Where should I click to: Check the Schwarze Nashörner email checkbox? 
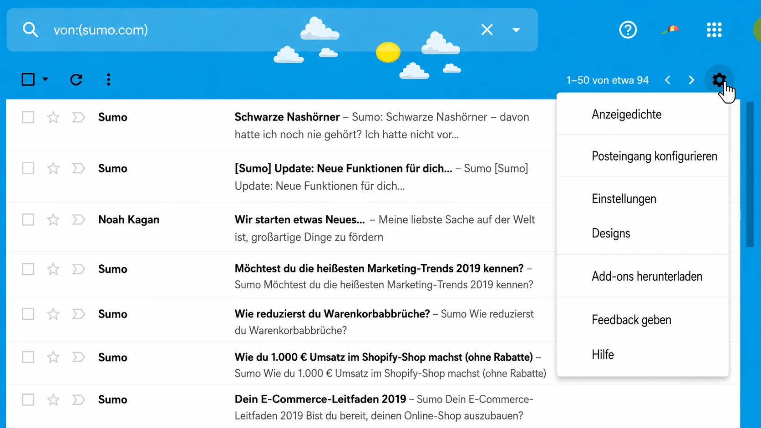point(28,117)
